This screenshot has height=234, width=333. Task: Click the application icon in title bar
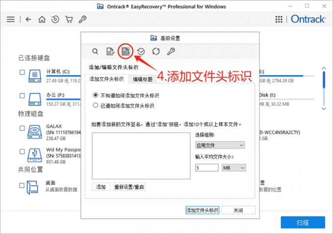tap(100, 6)
